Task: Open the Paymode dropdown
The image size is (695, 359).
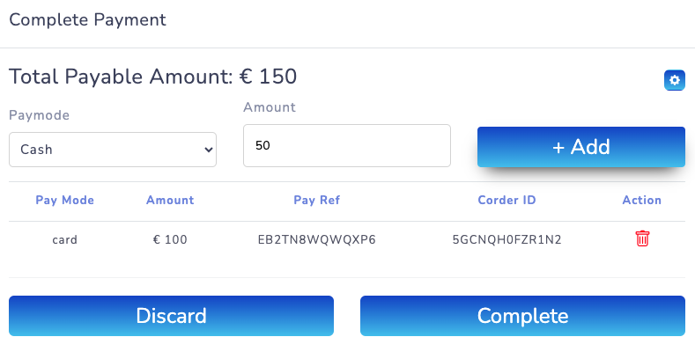Action: [x=113, y=150]
